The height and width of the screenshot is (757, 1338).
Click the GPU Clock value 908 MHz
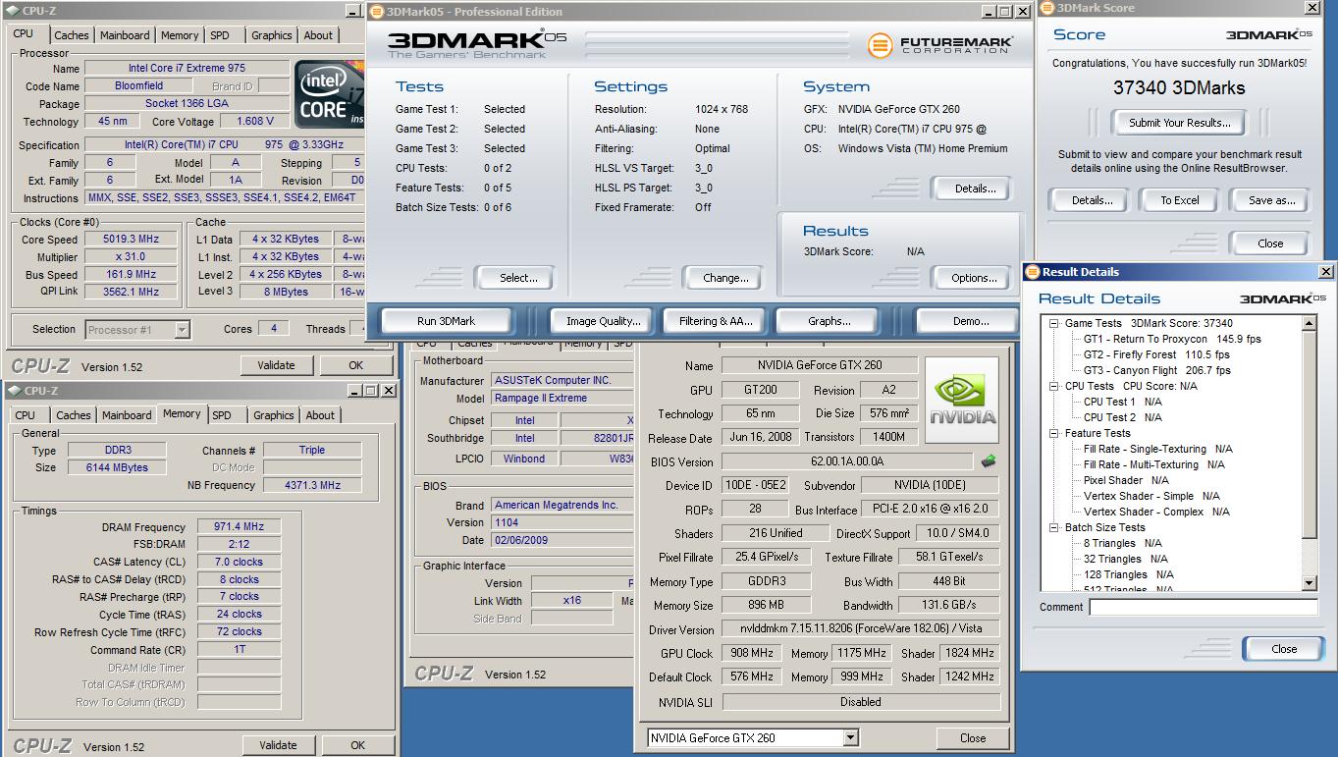752,653
